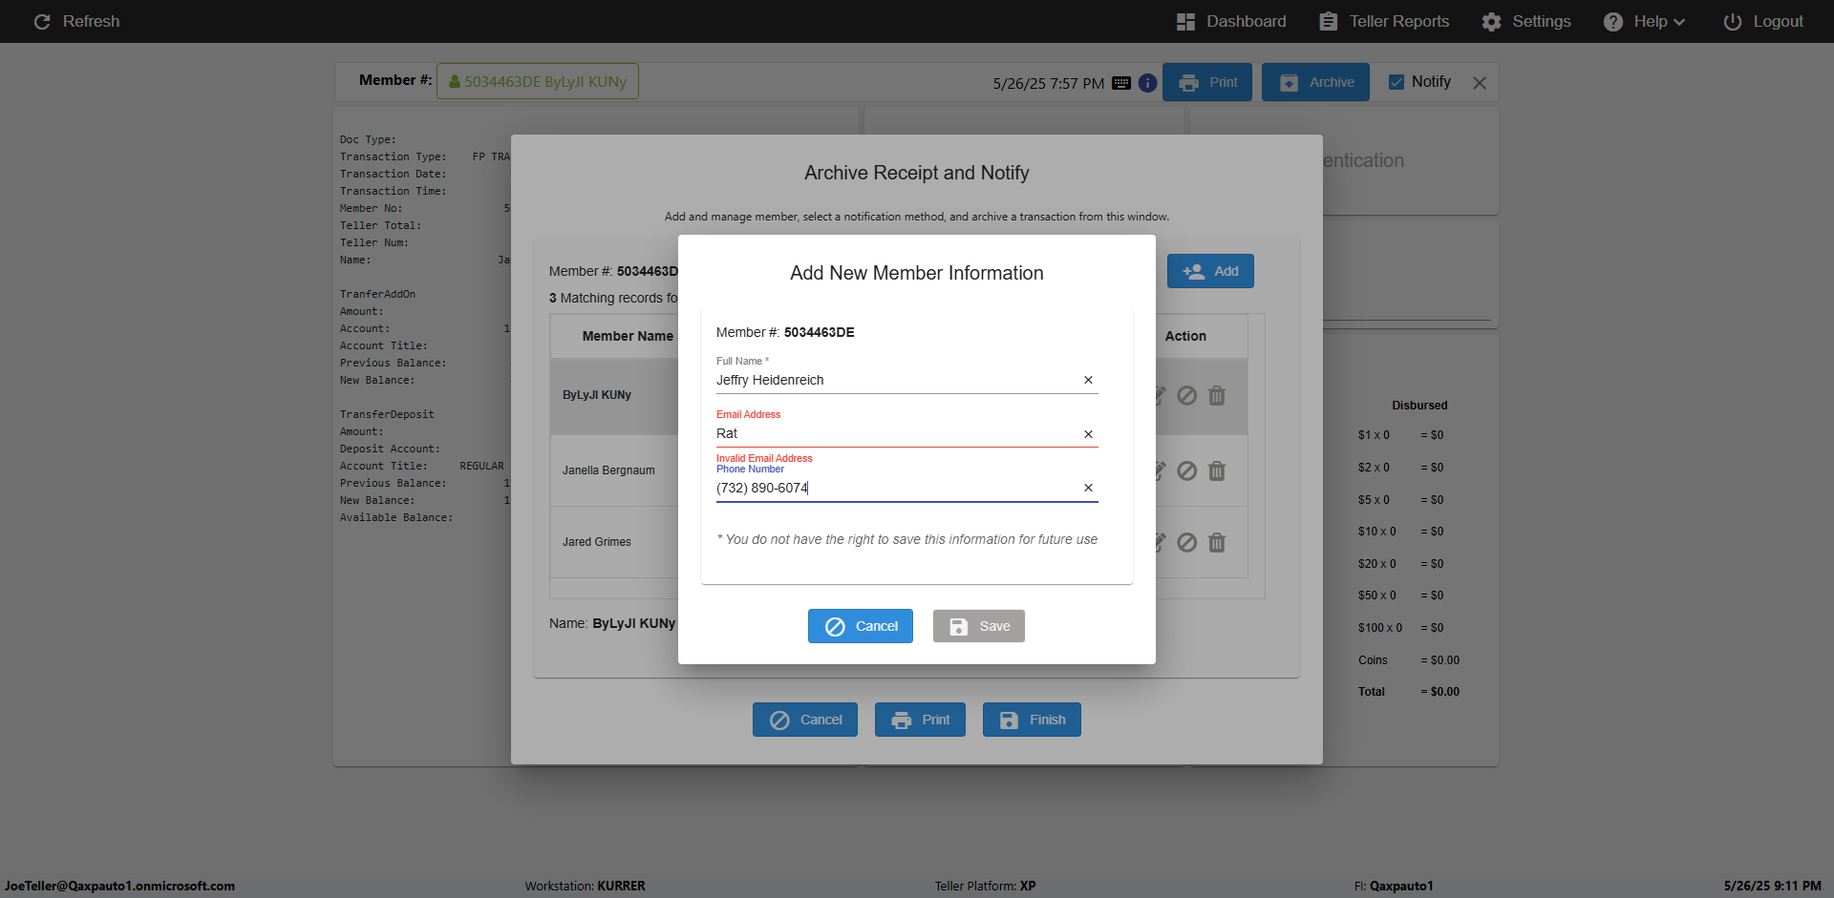Clear the Full Name field
The width and height of the screenshot is (1834, 898).
1088,380
